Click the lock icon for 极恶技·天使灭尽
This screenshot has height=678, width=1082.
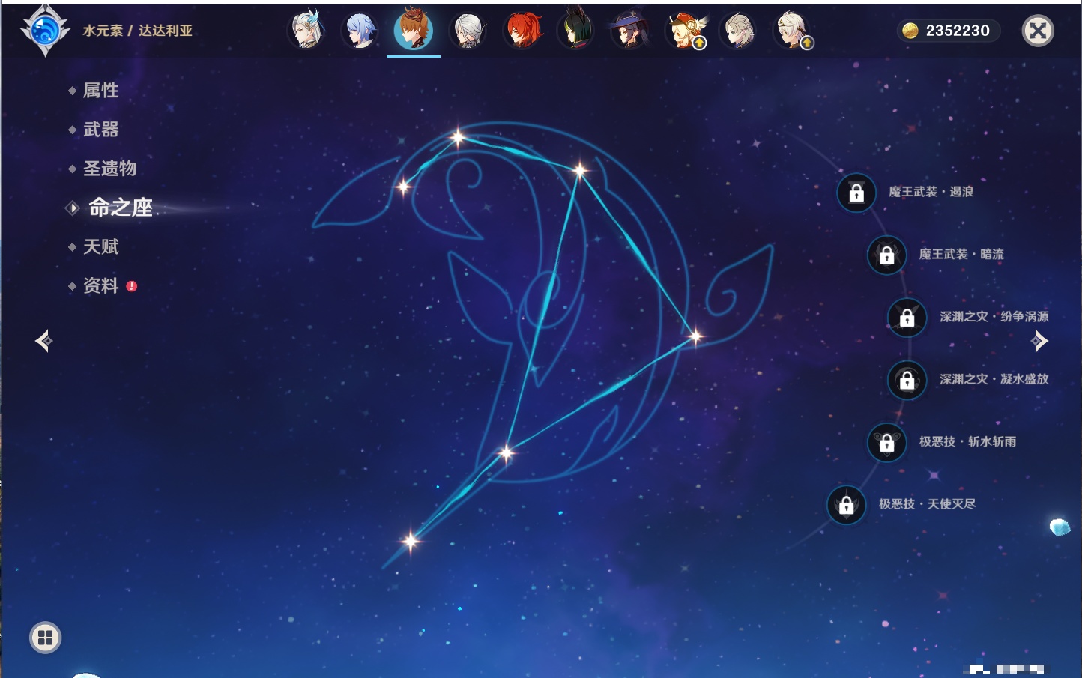pyautogui.click(x=846, y=504)
